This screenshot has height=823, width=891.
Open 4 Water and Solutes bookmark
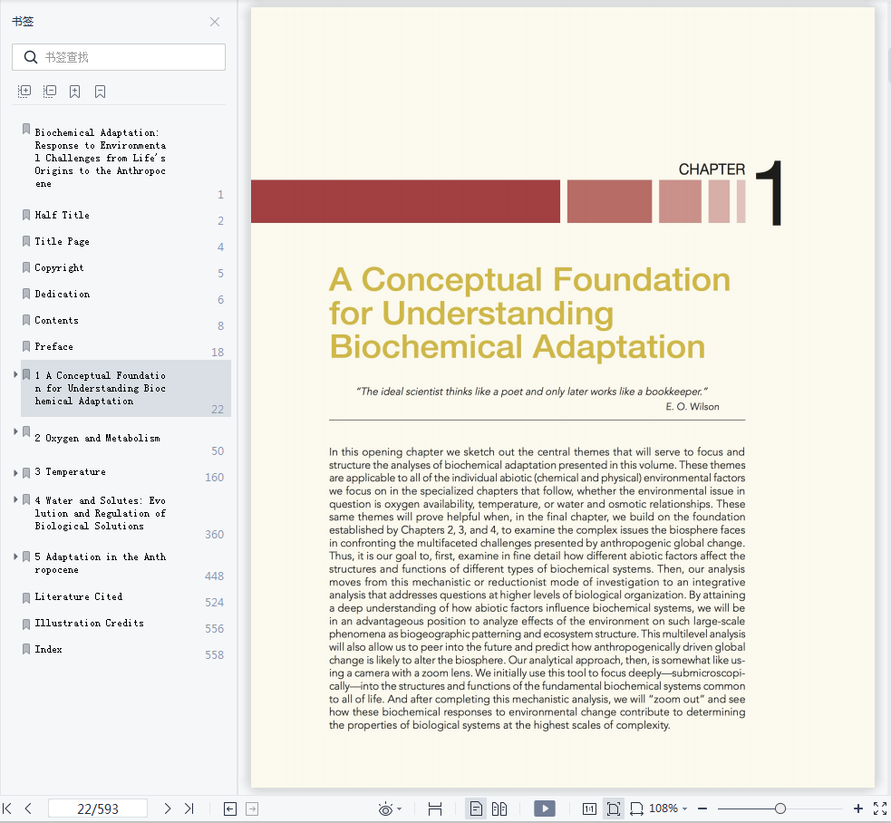(100, 513)
